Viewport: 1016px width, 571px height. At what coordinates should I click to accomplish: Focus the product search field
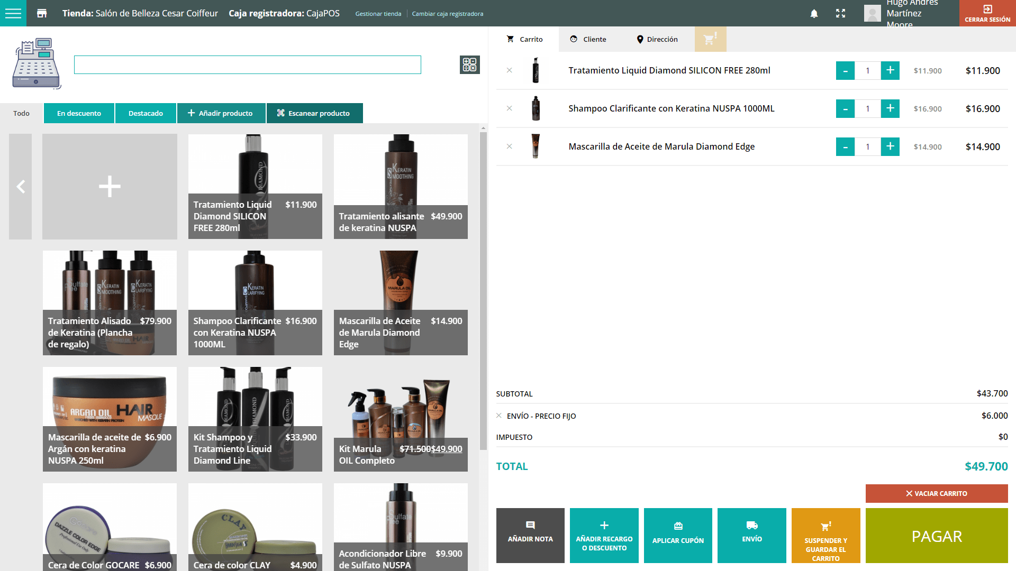247,65
